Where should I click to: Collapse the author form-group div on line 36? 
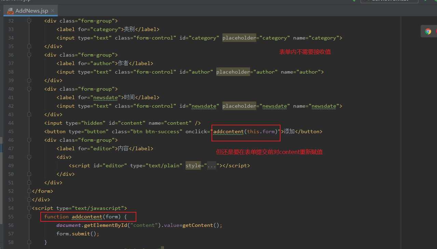click(29, 55)
